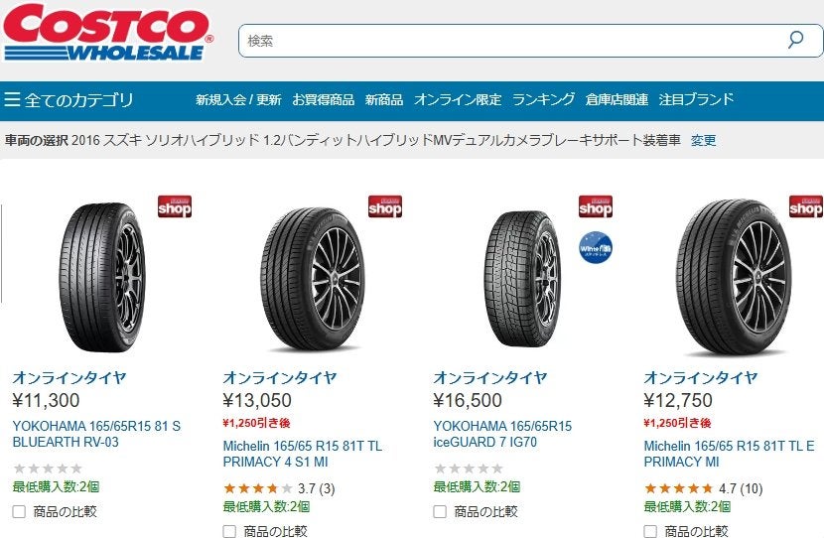Check the compare box for YOKOHAMA BLUEARTH RV-03

point(19,511)
